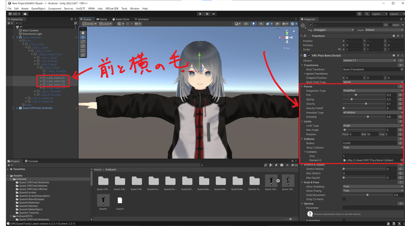Click the Step frame button
Image resolution: width=405 pixels, height=226 pixels.
(214, 14)
